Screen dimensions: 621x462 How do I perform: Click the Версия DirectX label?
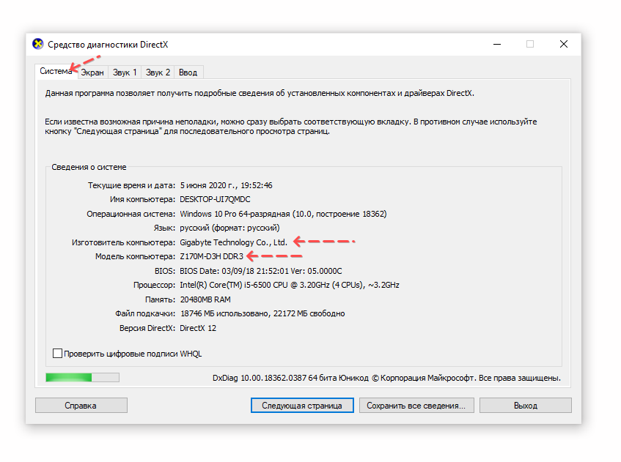pyautogui.click(x=147, y=328)
